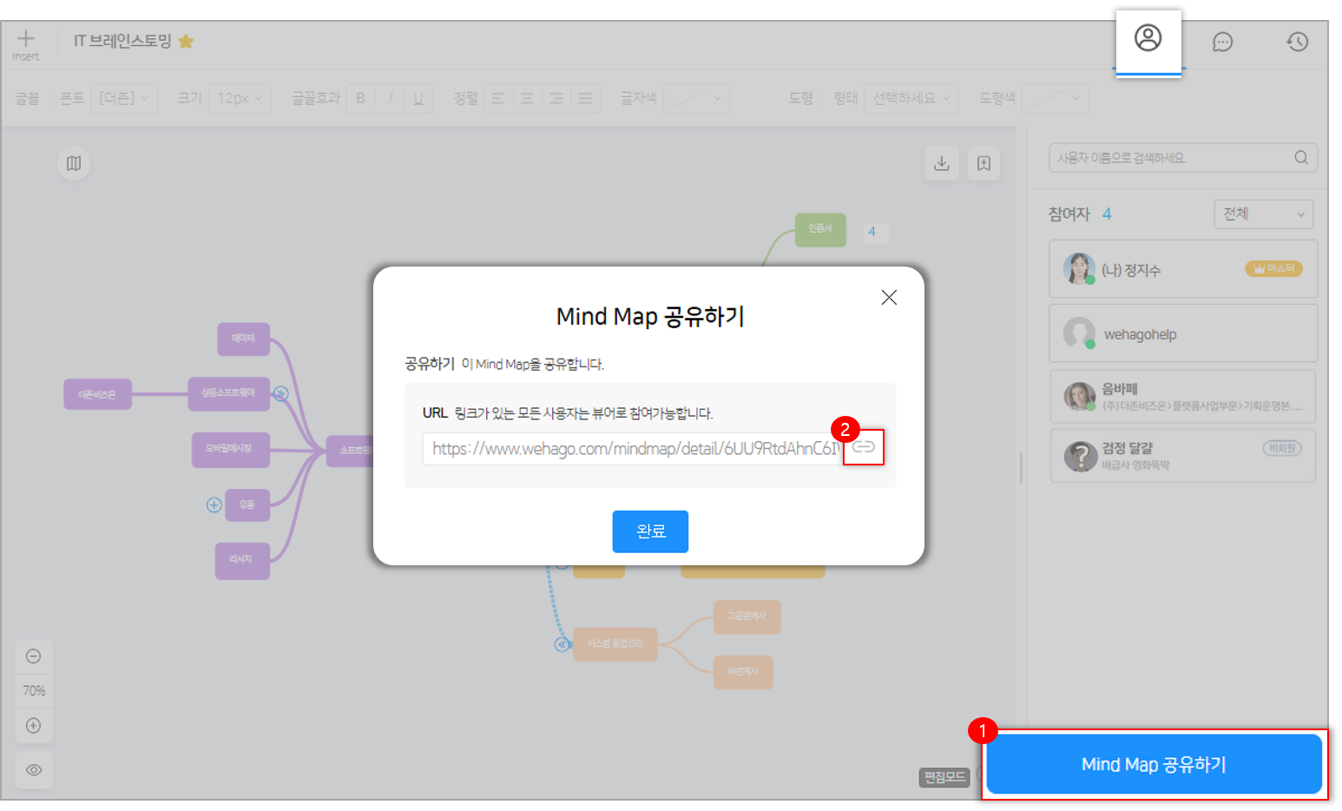1342x811 pixels.
Task: Zoom out with the minus icon
Action: (x=34, y=656)
